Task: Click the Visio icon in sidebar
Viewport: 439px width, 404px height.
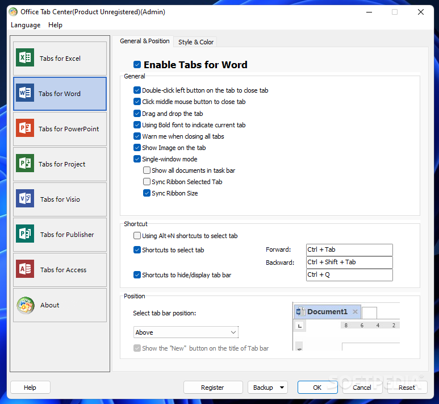Action: [x=25, y=198]
